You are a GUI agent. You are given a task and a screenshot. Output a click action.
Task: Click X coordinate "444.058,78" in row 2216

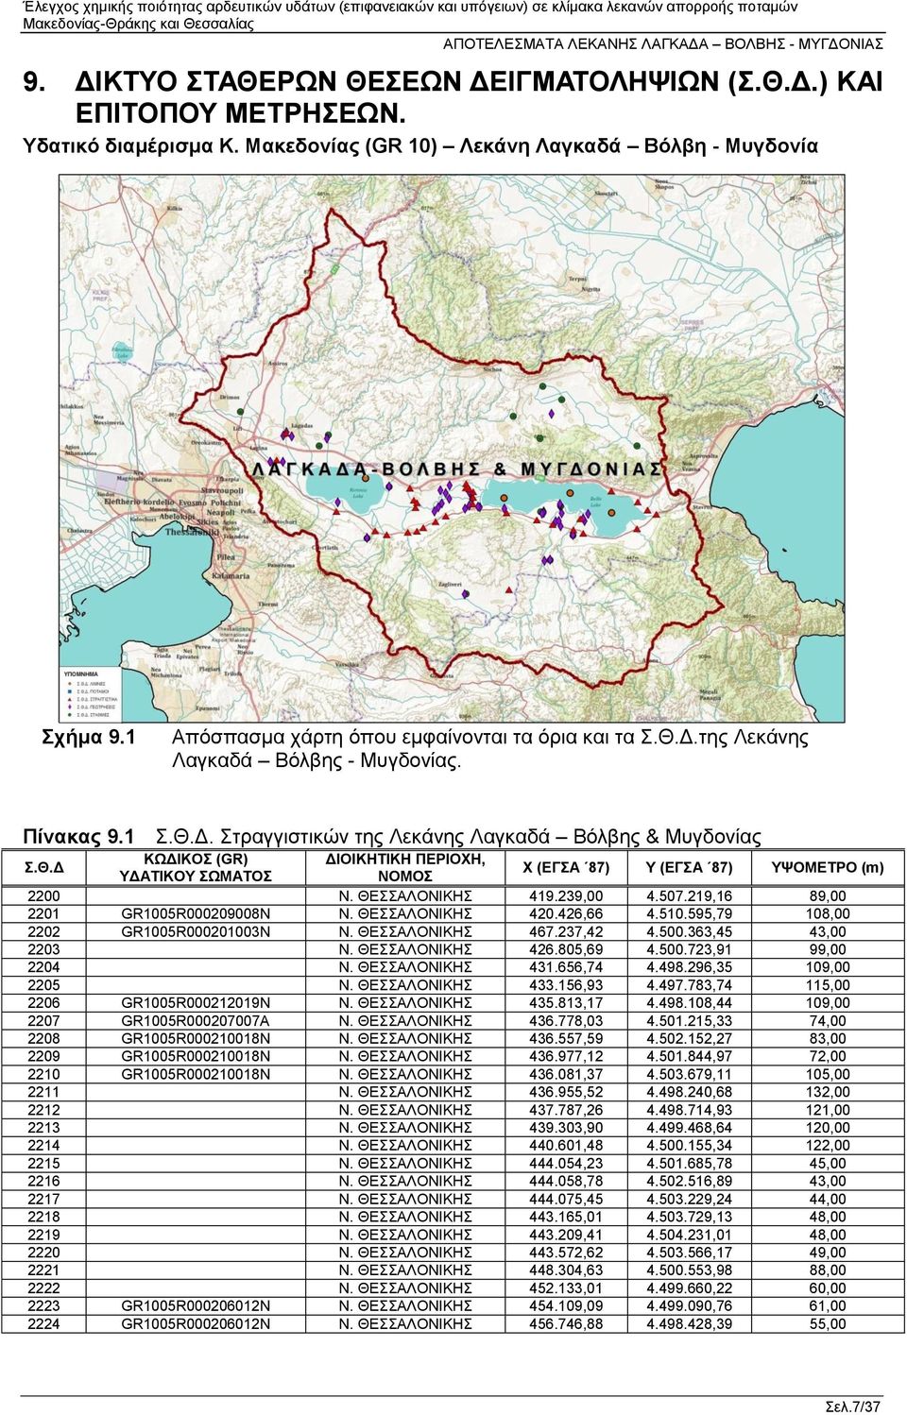pyautogui.click(x=566, y=1181)
